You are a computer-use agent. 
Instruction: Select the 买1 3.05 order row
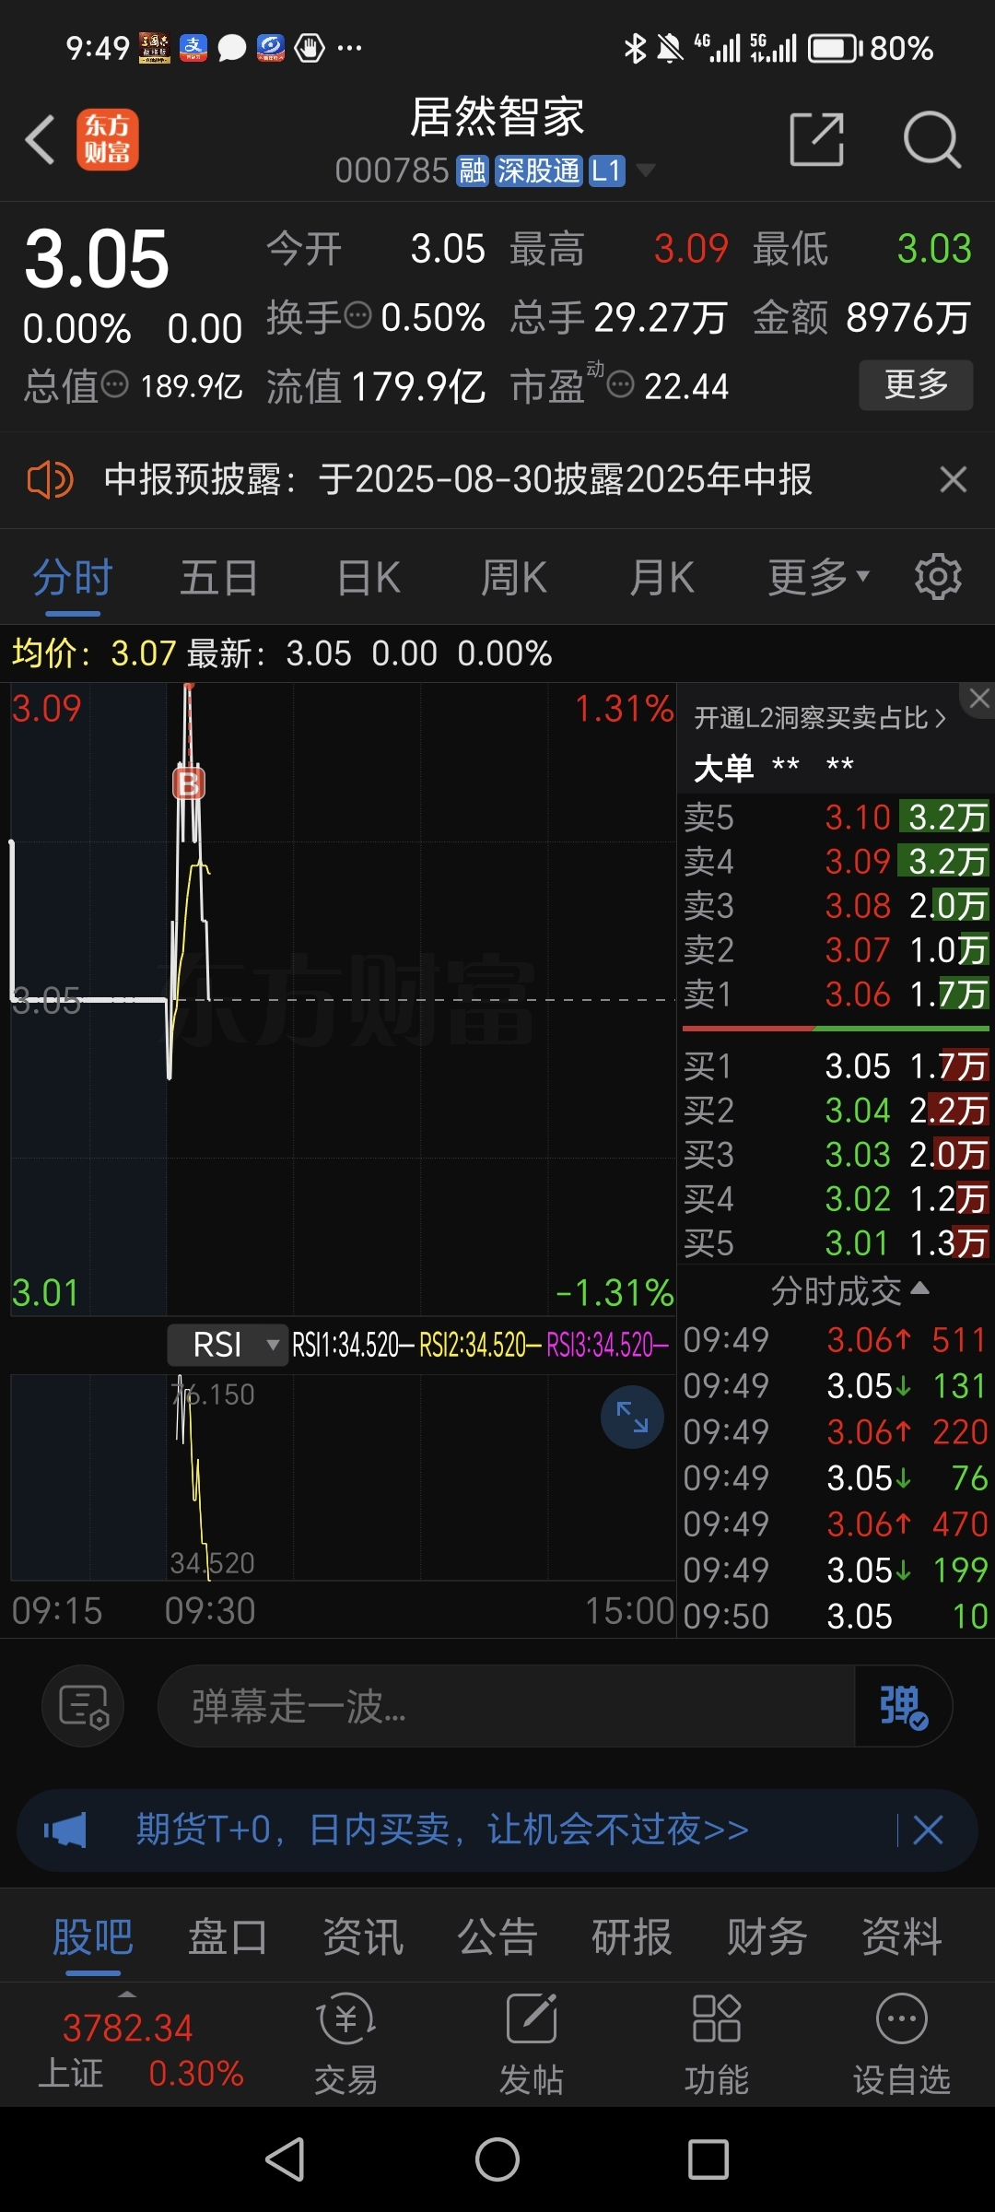836,1066
